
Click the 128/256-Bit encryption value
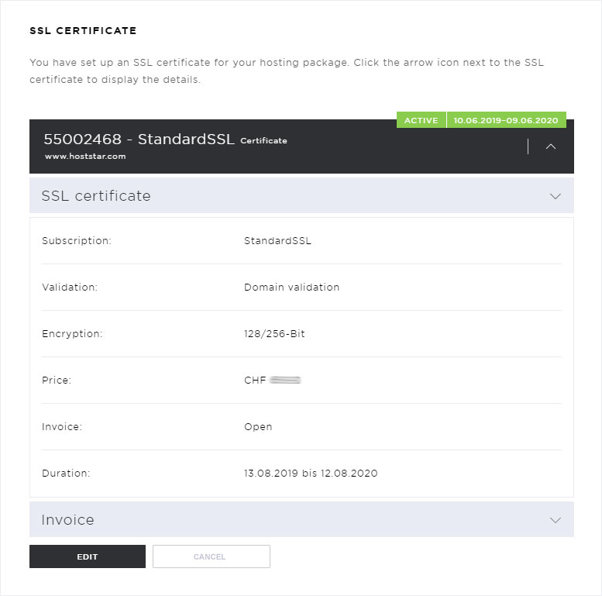274,334
